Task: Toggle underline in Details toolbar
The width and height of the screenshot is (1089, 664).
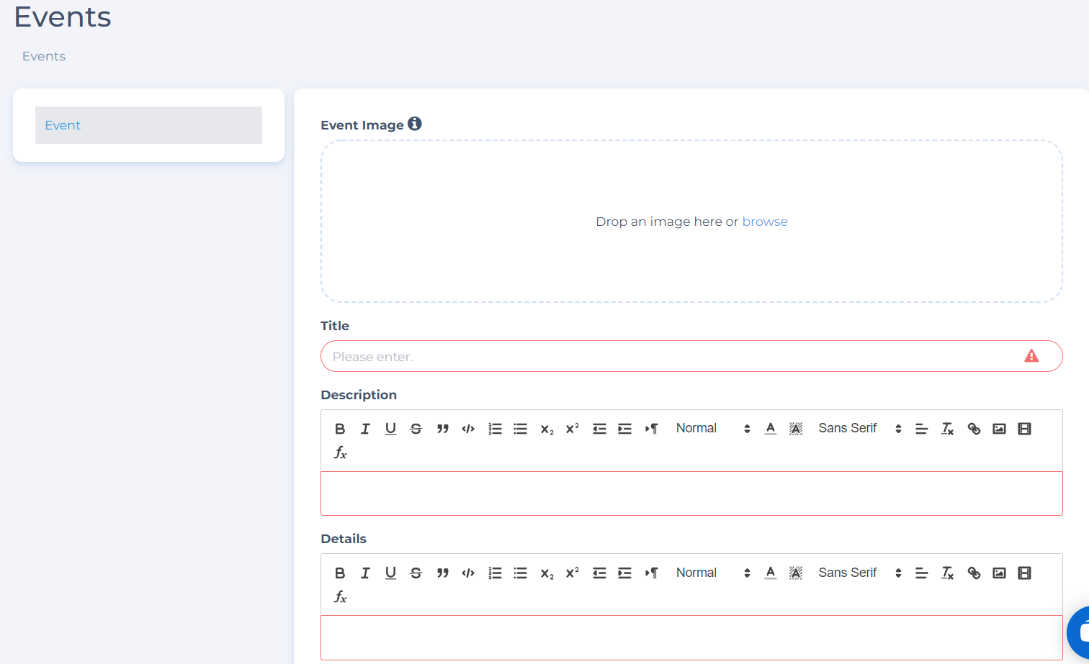Action: click(390, 573)
